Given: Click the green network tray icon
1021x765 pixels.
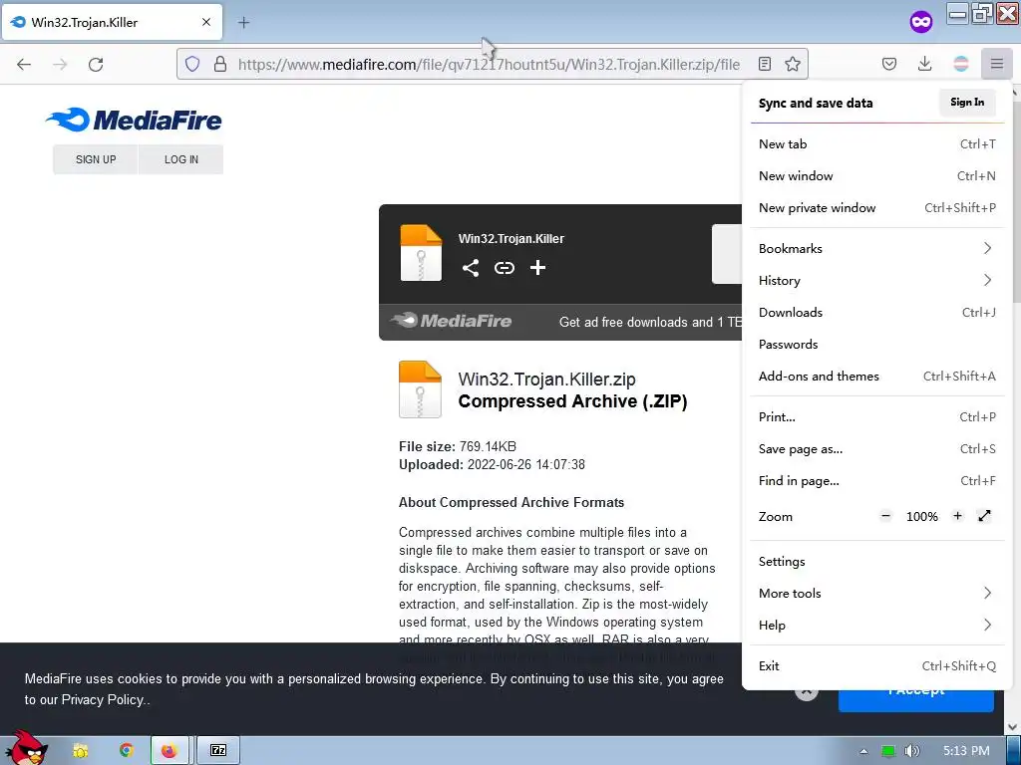Looking at the screenshot, I should [887, 751].
